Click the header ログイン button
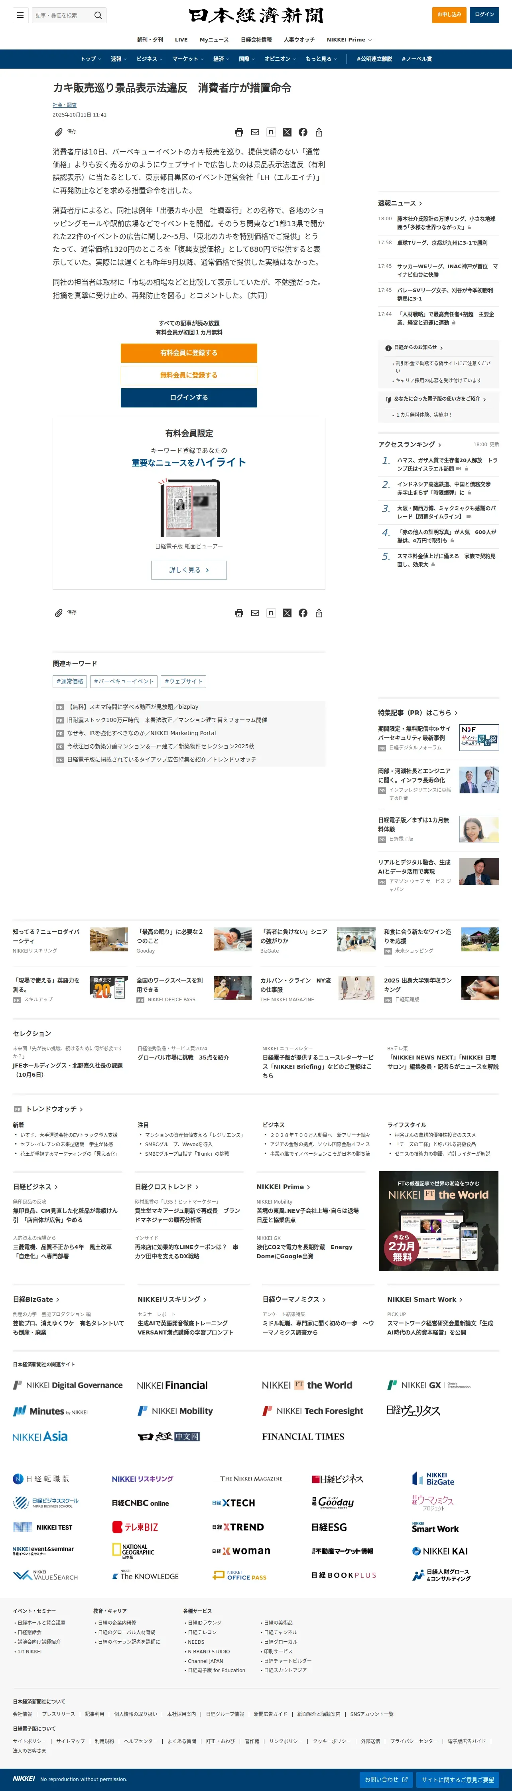 click(x=484, y=15)
